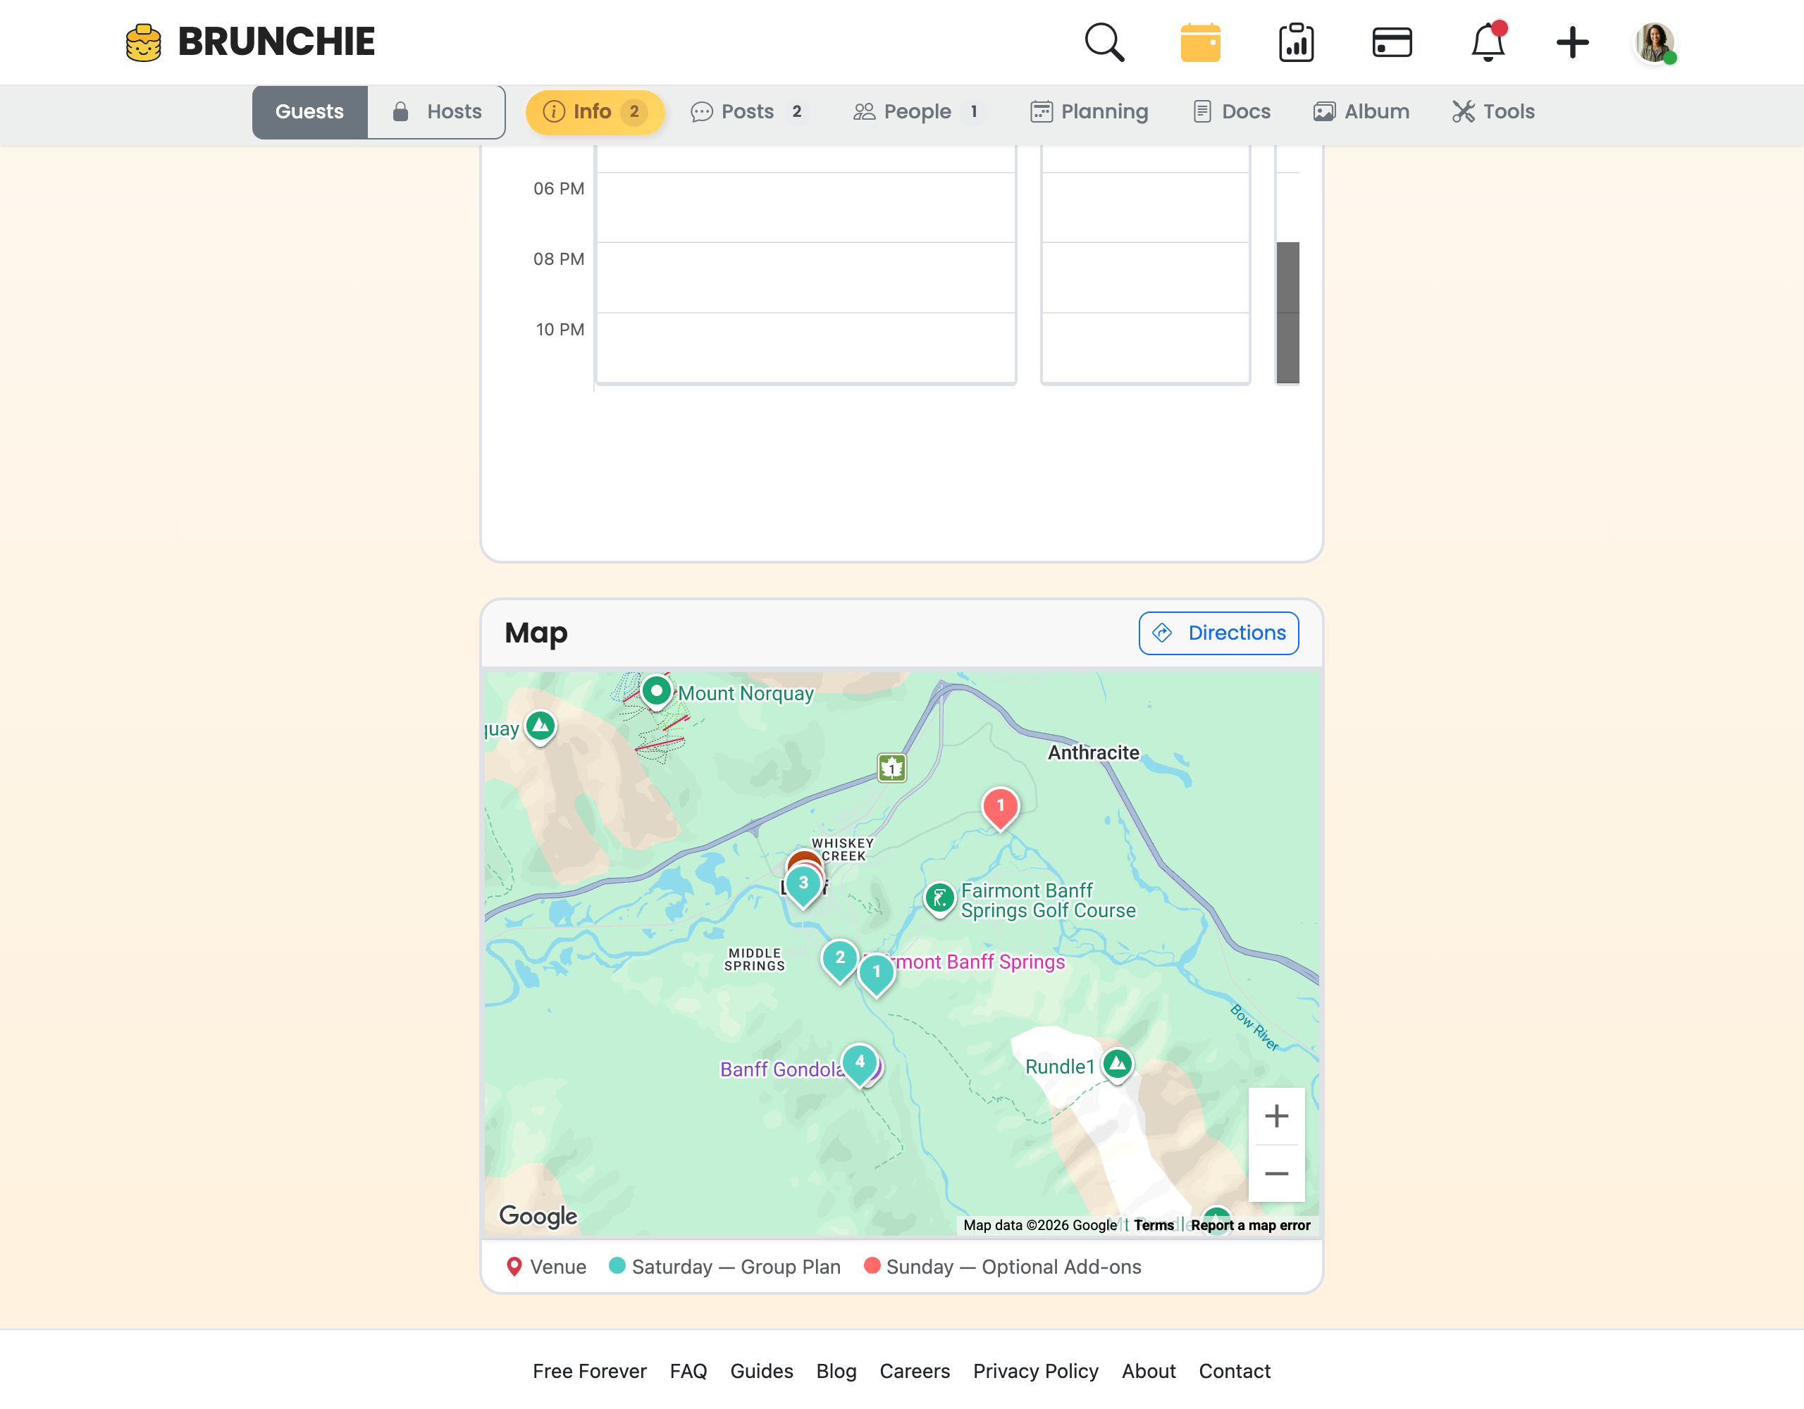Click Highway 1 shield on map
Screen dimensions: 1804x1409
(892, 768)
